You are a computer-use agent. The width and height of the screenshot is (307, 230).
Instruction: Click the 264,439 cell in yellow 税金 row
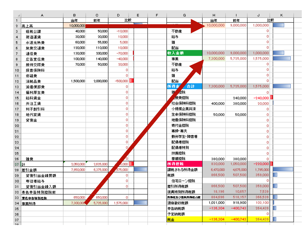click(x=258, y=219)
